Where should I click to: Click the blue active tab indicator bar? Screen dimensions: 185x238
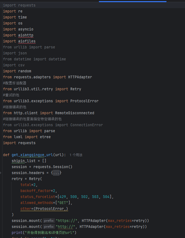[x=133, y=1]
